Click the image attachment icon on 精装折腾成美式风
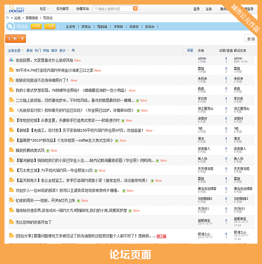This screenshot has height=264, width=262. pos(48,150)
